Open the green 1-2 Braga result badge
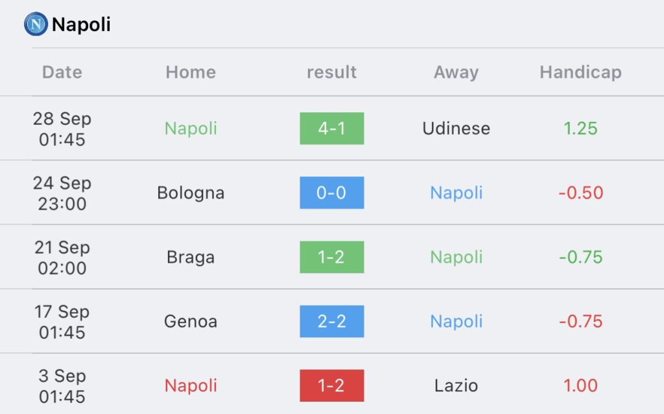The image size is (664, 414). tap(331, 257)
